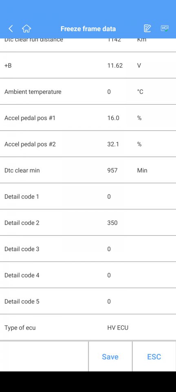Tap the 11.62 voltage value
This screenshot has width=176, height=392.
(x=115, y=65)
